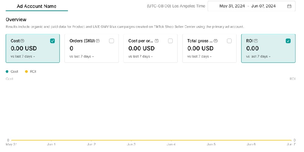This screenshot has height=152, width=304.
Task: Click the Cost per order help icon
Action: point(157,41)
